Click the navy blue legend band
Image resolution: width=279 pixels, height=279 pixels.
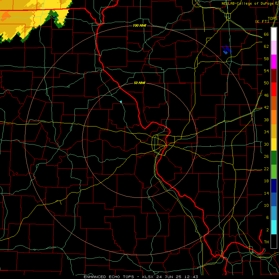coord(274,186)
